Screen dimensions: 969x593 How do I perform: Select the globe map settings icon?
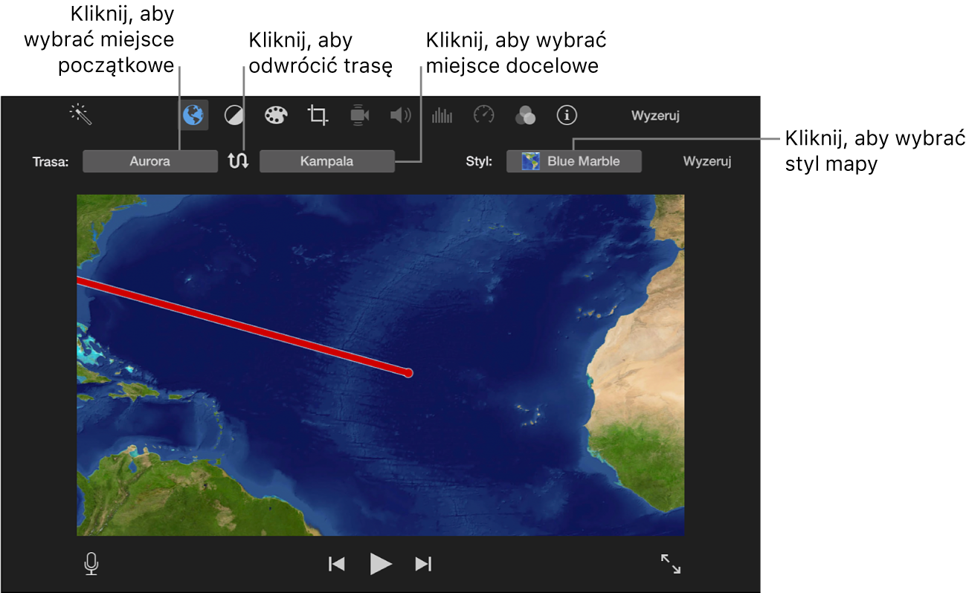(194, 115)
